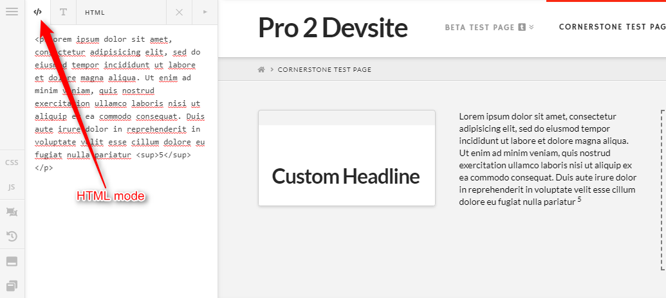The height and width of the screenshot is (298, 666).
Task: Open the Beta Test Page menu item
Action: tap(479, 27)
